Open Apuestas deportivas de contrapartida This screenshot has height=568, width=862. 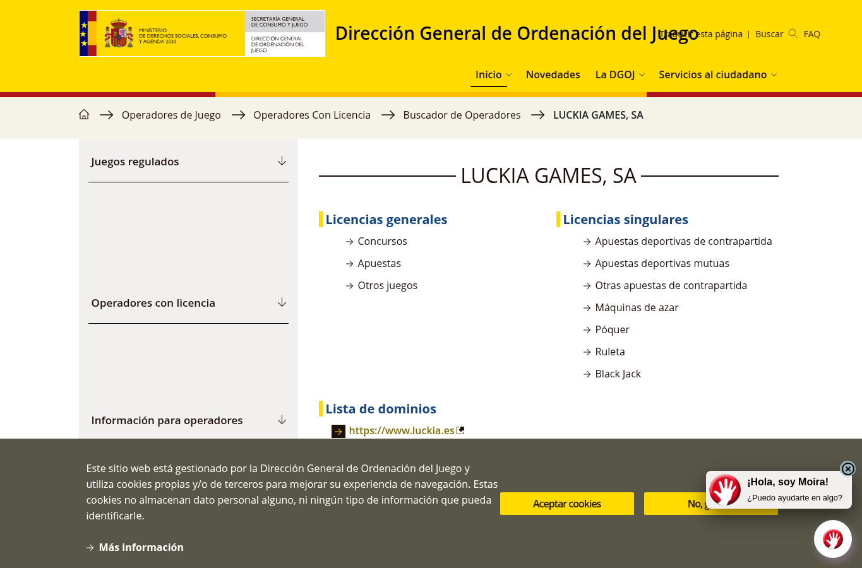[683, 241]
